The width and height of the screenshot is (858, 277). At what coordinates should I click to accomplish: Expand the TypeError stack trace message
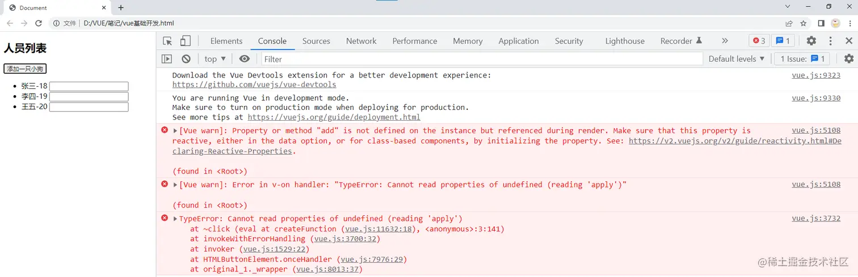click(x=175, y=219)
